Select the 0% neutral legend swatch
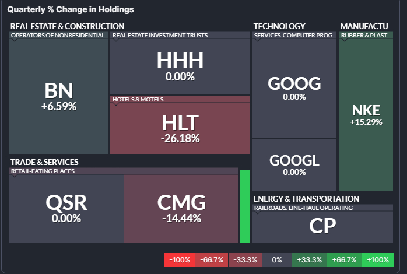Viewport: 407px width, 274px height. [277, 260]
